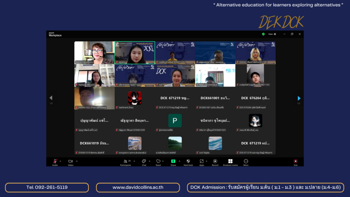This screenshot has width=350, height=197.
Task: Expand the share options arrow next to Share
Action: [179, 161]
